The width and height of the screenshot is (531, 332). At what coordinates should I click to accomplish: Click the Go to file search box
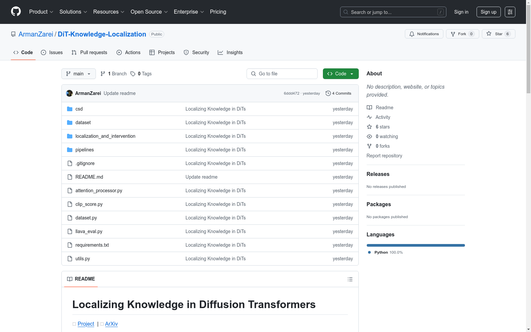tap(282, 74)
